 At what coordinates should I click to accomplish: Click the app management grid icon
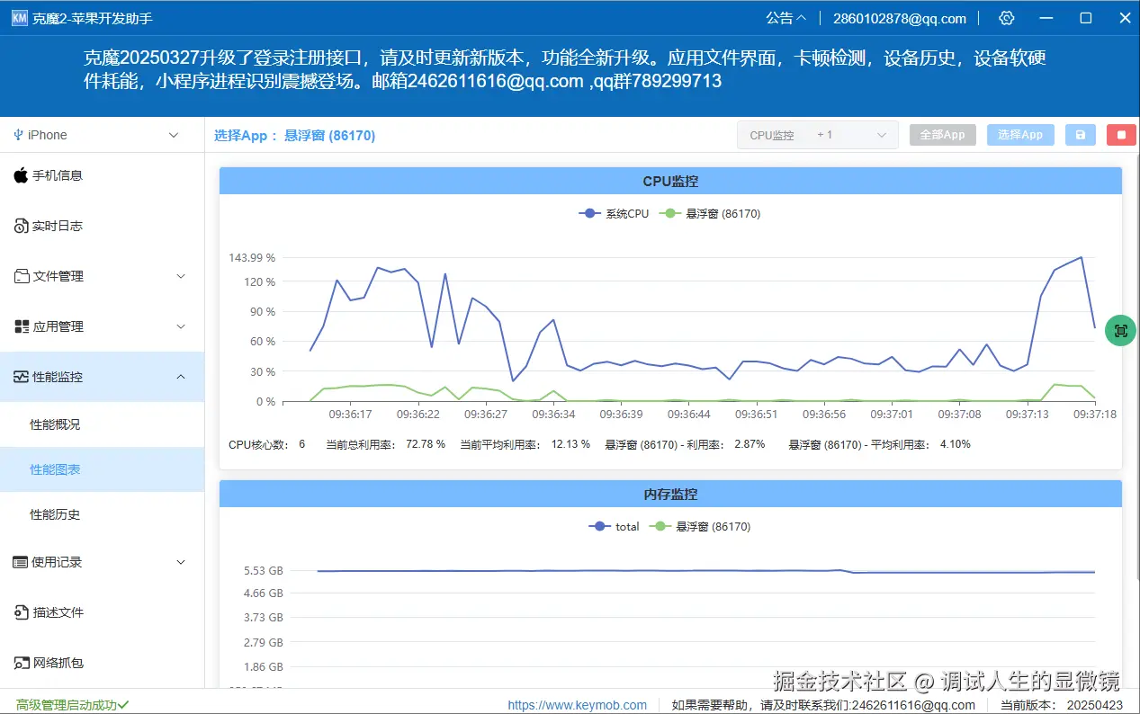click(x=22, y=326)
